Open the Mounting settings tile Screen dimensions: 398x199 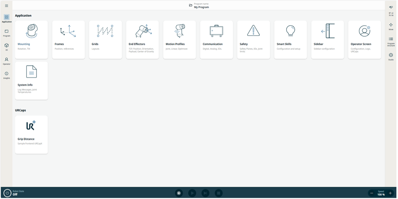(31, 39)
